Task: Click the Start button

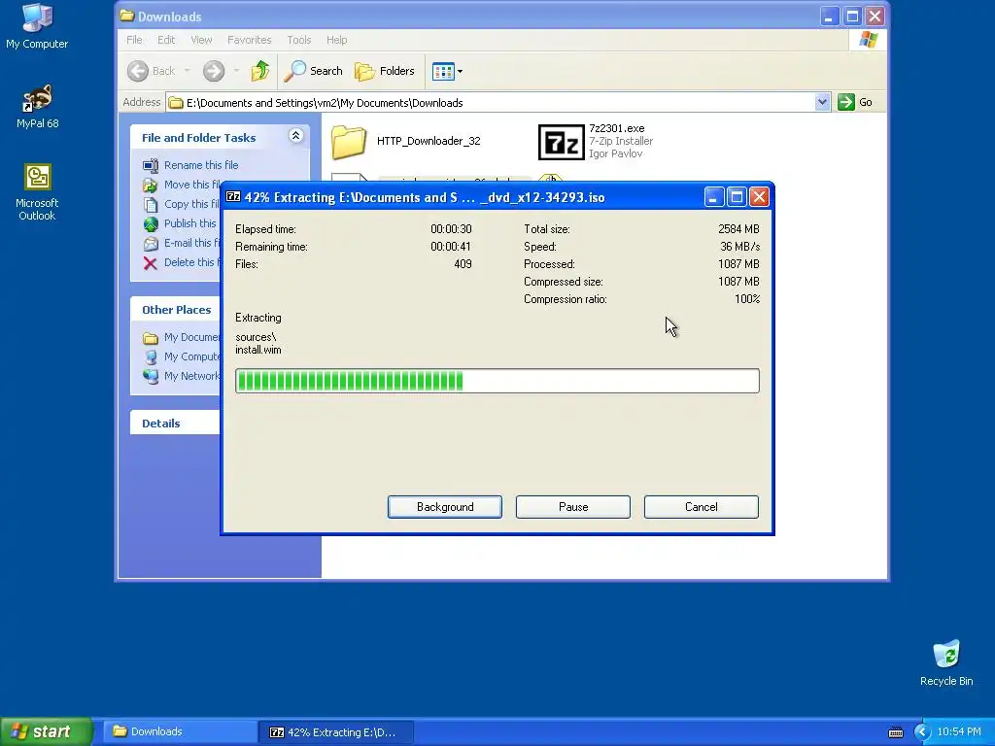Action: (x=47, y=731)
